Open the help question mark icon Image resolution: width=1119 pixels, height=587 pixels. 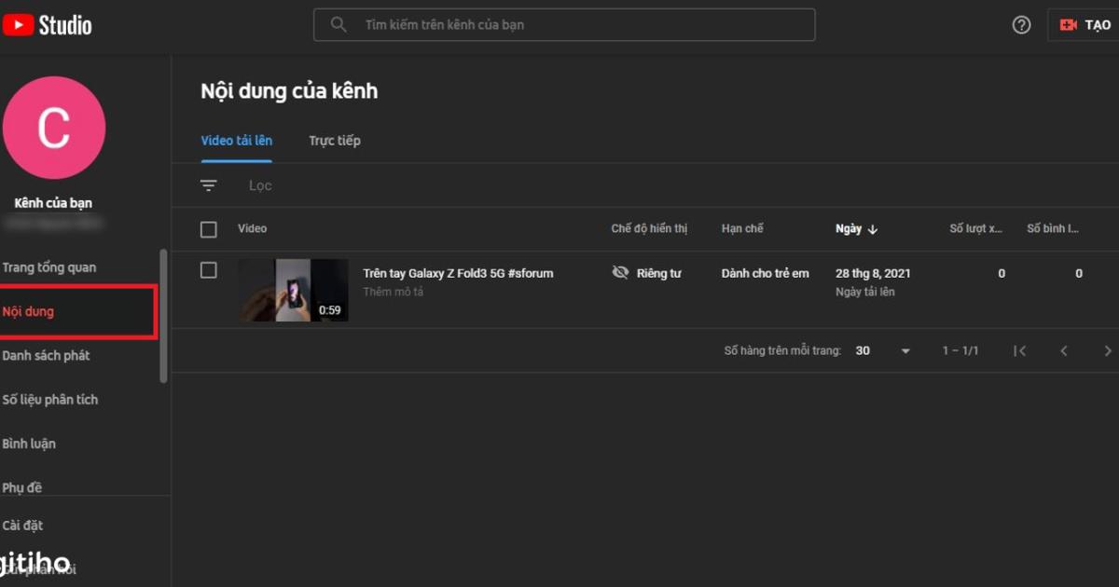click(1021, 24)
